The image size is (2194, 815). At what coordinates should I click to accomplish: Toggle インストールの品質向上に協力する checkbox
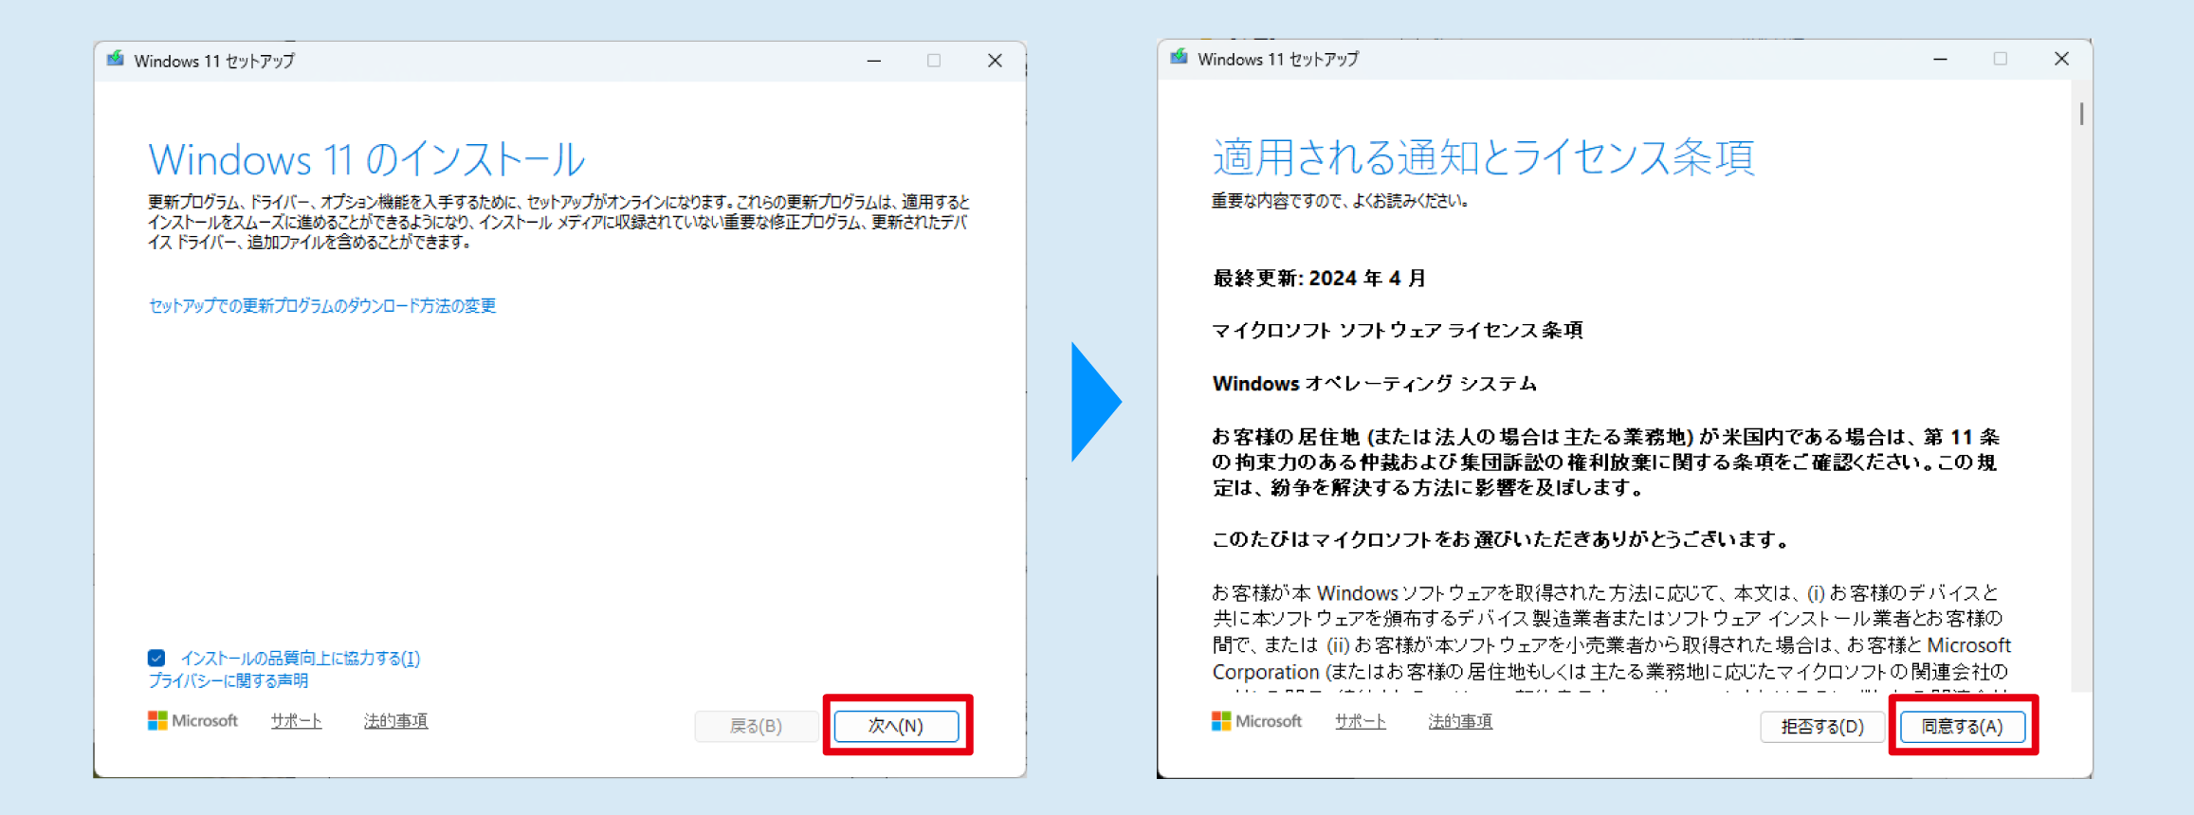tap(157, 658)
